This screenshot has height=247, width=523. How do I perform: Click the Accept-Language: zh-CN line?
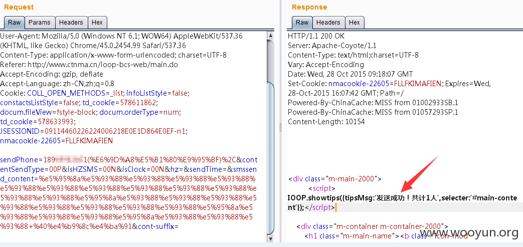[57, 84]
